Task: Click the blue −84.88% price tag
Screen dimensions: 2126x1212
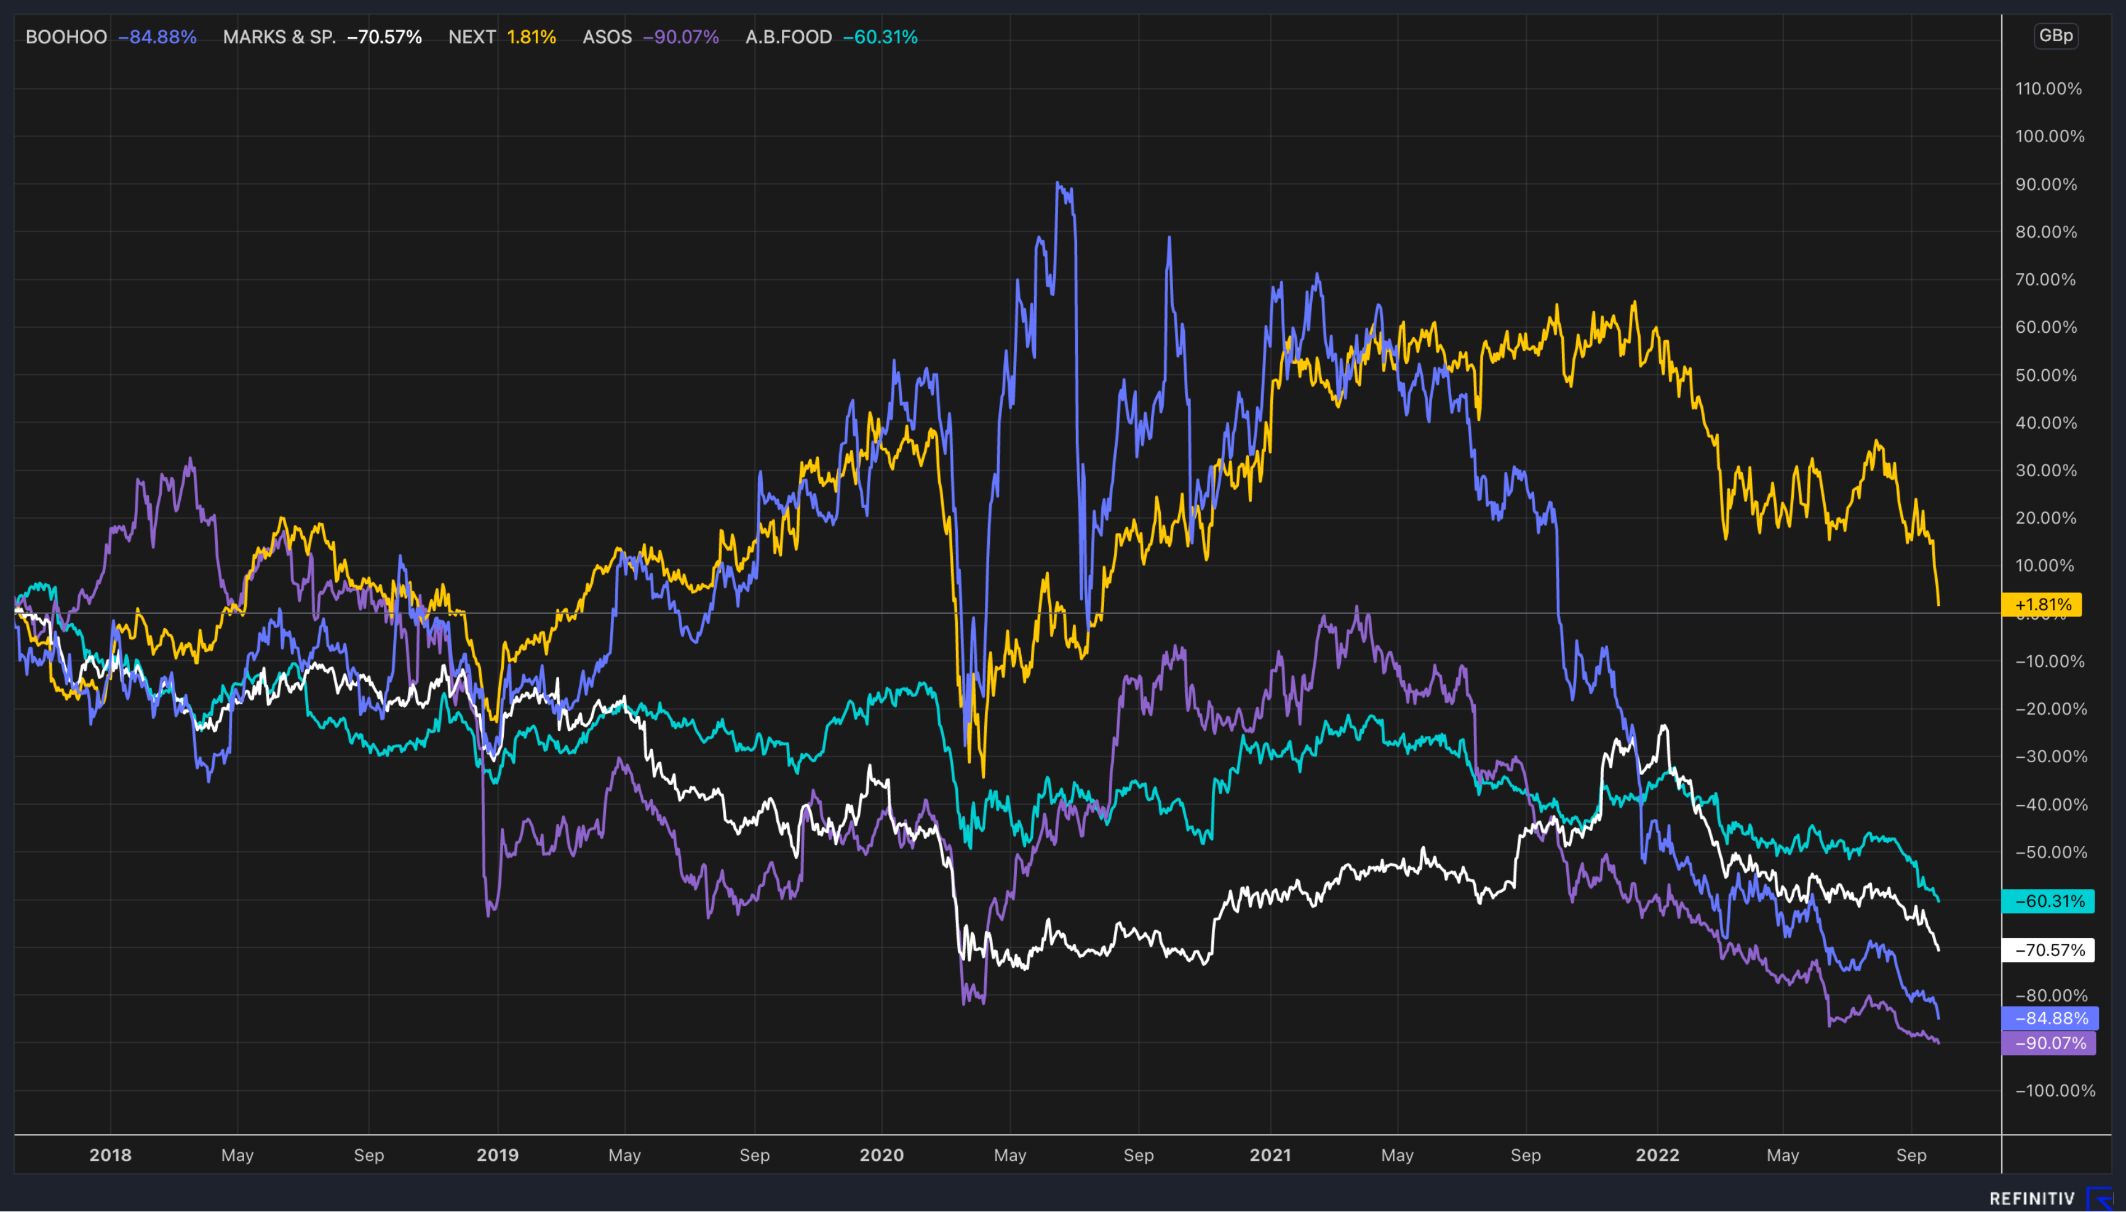Action: (x=2050, y=1018)
